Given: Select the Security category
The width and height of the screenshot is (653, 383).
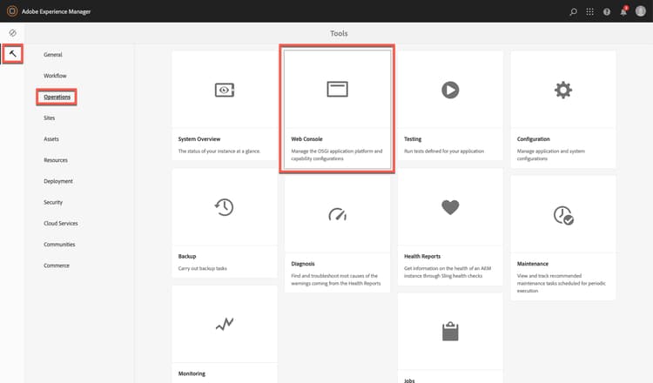Looking at the screenshot, I should tap(53, 202).
